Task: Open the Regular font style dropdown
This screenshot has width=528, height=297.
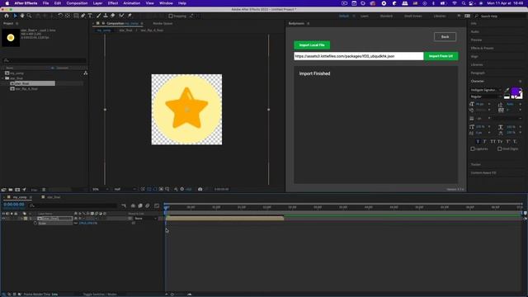Action: click(486, 97)
